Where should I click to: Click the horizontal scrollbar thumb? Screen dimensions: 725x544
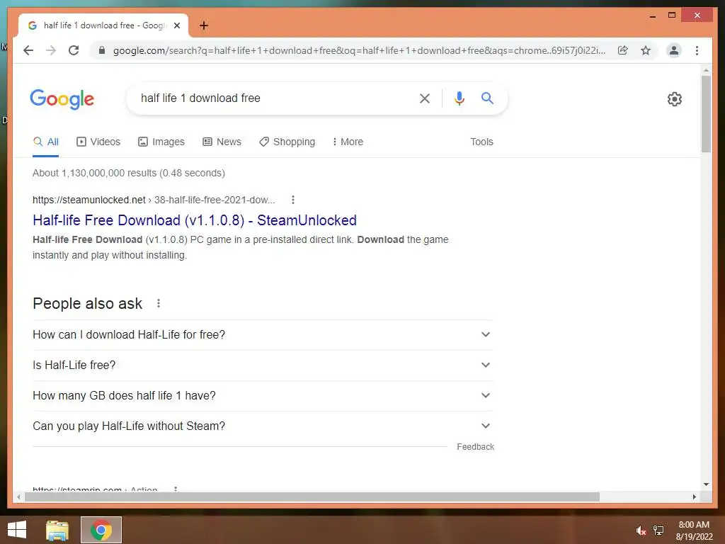coord(312,497)
